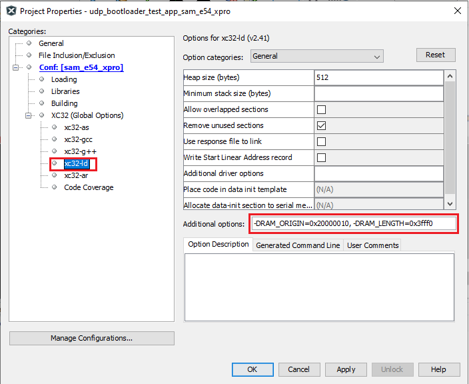Open the User Comments tab
Viewport: 469px width, 384px height.
(x=372, y=245)
